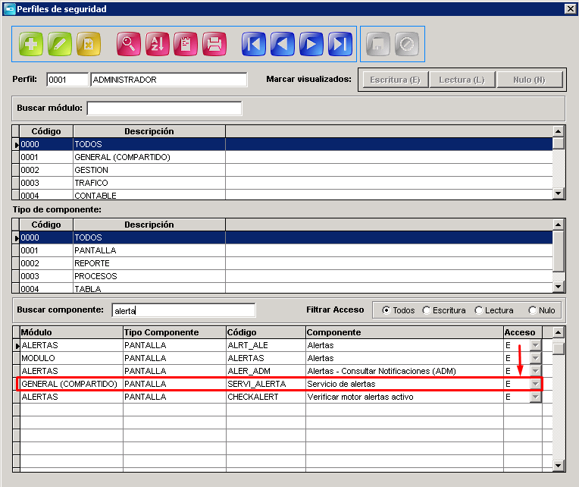Click Alertas - Consultar Notificaciones (ADM) cell

(x=405, y=371)
